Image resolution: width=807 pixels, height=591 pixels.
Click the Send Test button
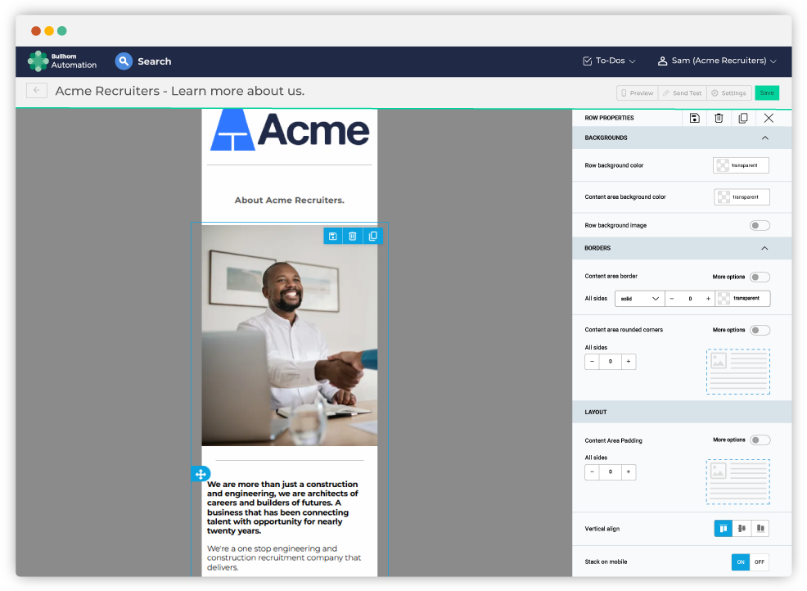[x=683, y=93]
